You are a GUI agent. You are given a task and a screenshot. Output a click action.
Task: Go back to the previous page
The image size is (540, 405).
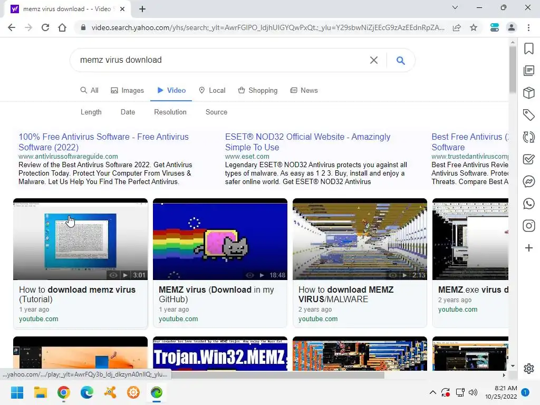12,27
